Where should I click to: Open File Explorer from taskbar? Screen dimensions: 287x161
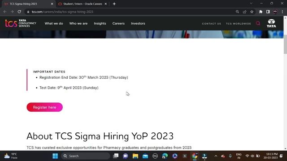135,156
